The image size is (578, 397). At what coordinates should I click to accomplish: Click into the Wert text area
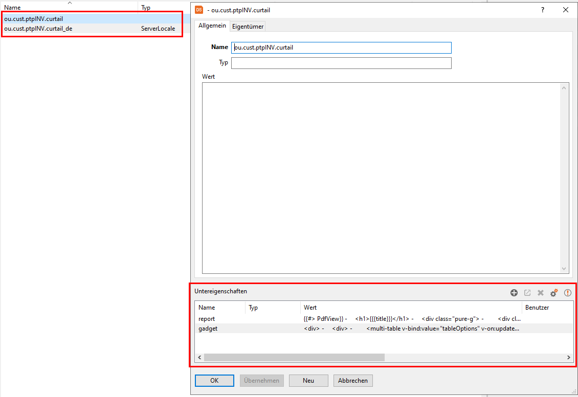click(382, 178)
